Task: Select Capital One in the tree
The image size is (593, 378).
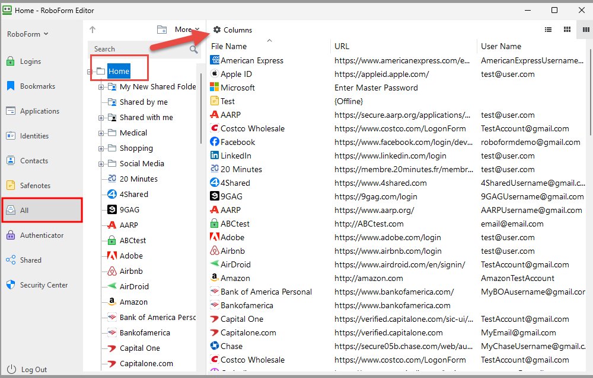Action: (x=139, y=348)
